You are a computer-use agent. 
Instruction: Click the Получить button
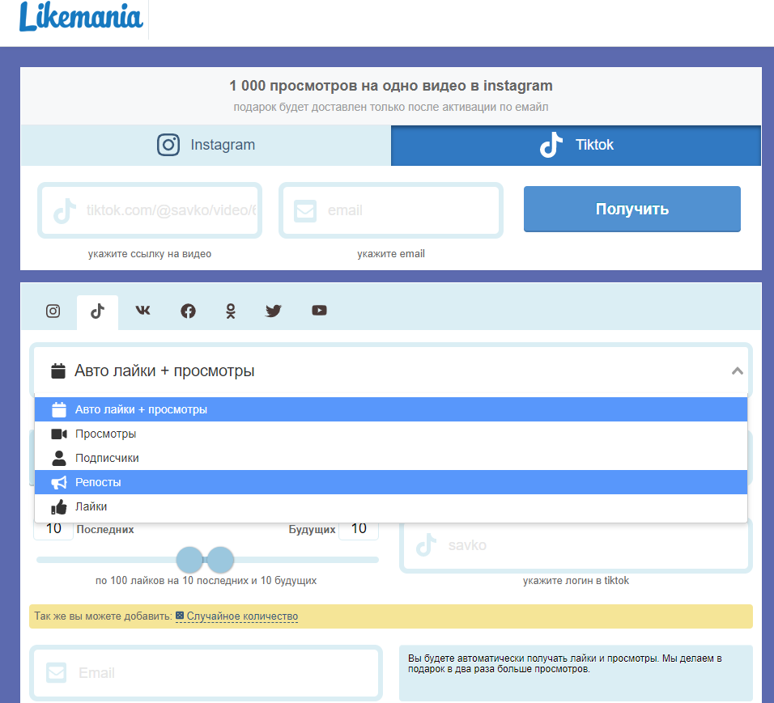click(632, 210)
